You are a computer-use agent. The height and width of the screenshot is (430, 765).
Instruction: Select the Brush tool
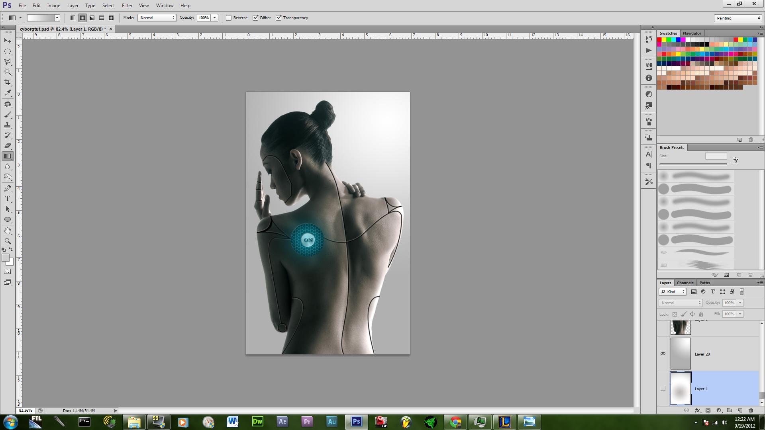coord(8,115)
